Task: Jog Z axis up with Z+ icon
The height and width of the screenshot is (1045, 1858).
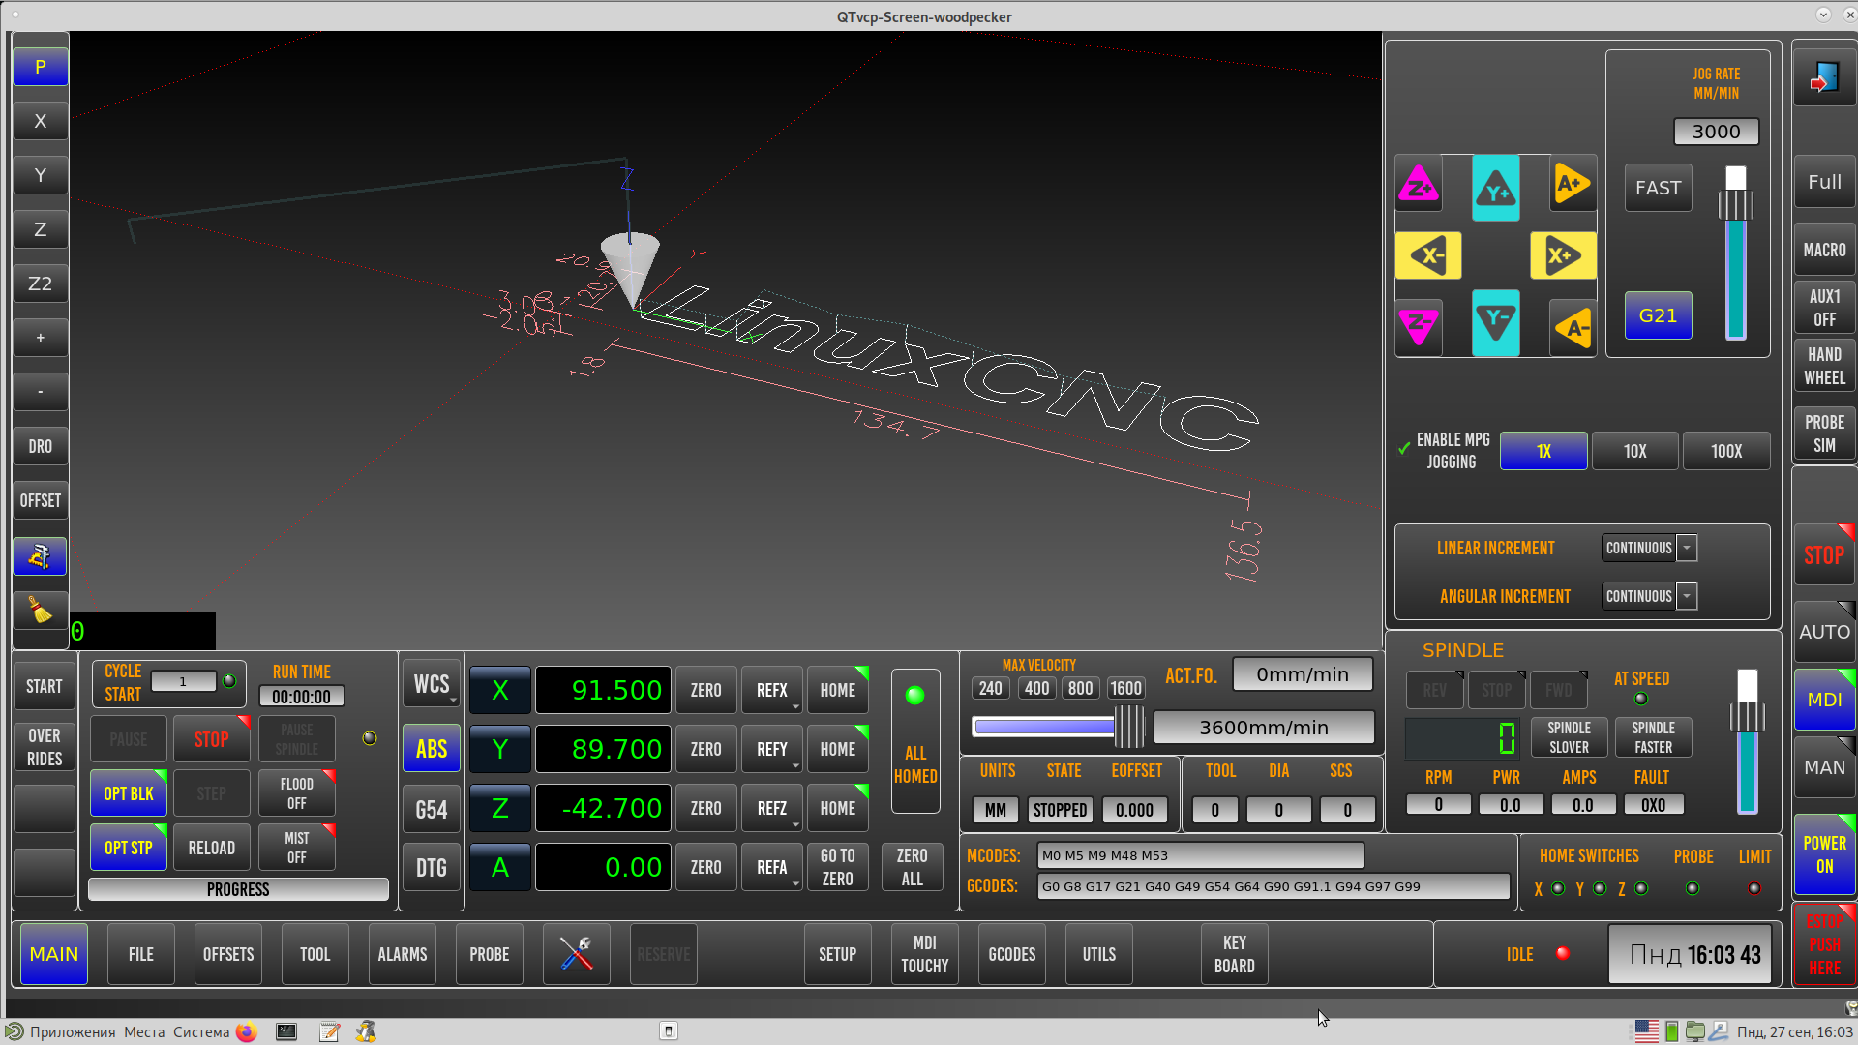Action: pos(1419,184)
